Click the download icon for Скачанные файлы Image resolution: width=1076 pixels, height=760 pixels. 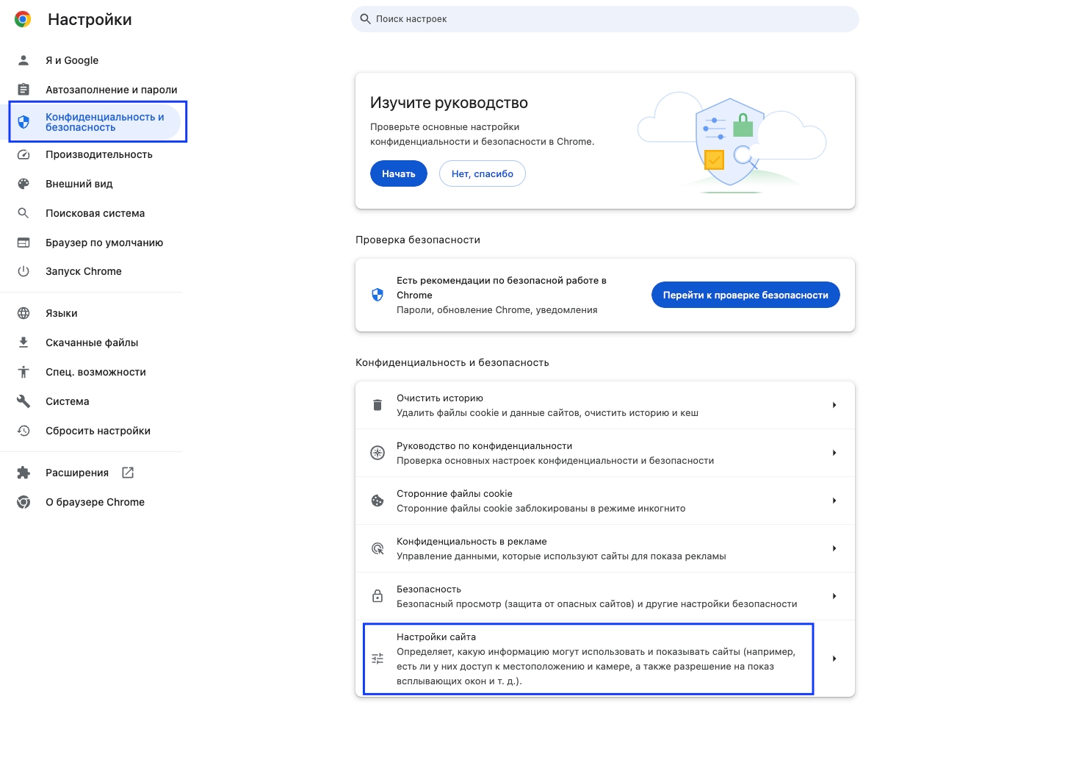click(24, 343)
